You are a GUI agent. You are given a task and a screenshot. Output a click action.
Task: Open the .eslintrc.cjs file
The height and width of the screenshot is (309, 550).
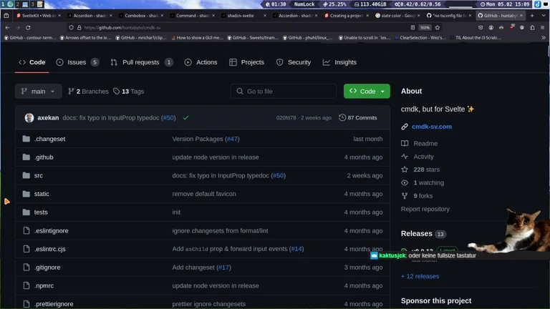[50, 249]
